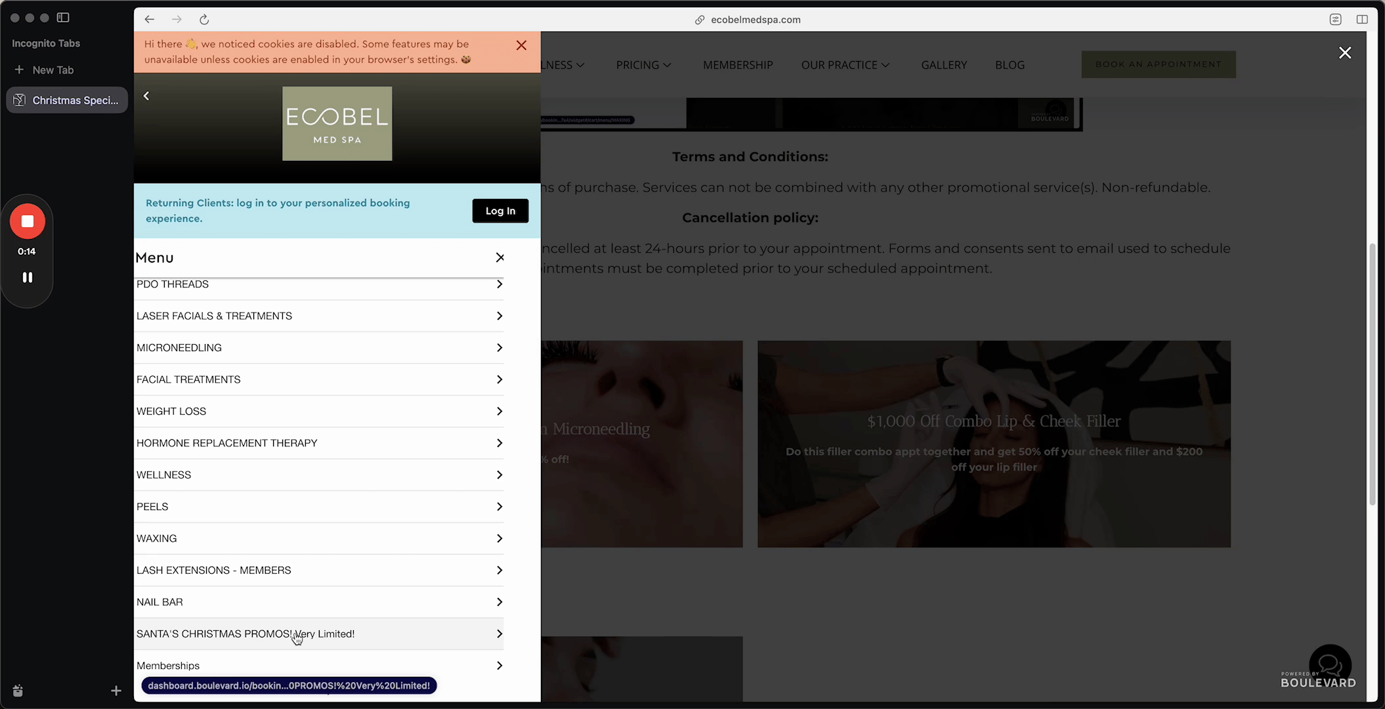
Task: Click the sidebar plus icon at bottom
Action: [x=116, y=691]
